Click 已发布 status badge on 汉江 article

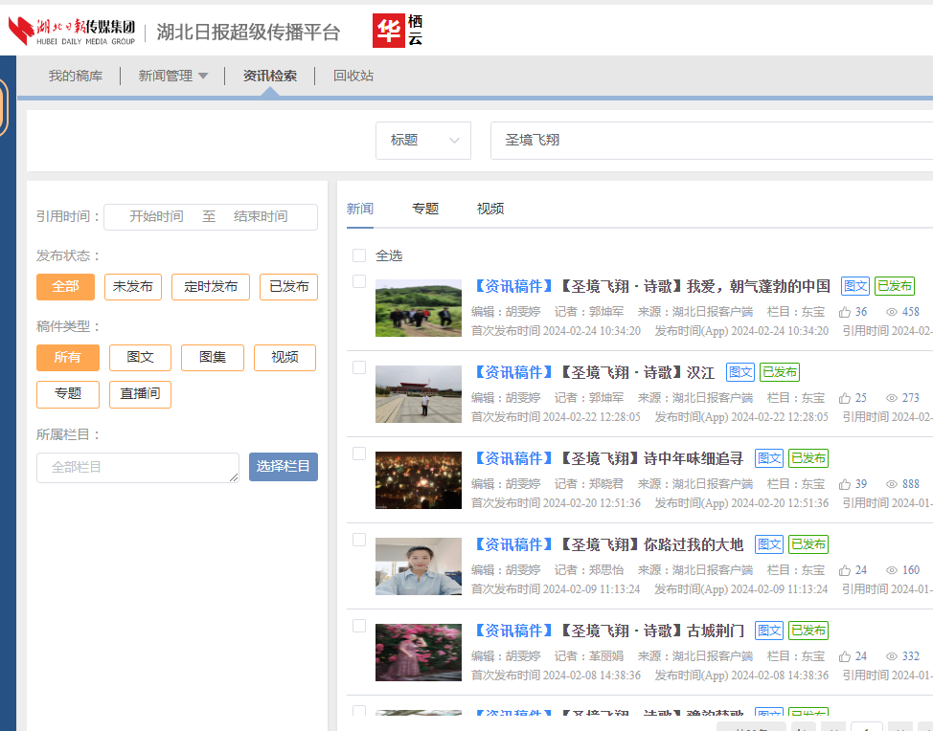[x=780, y=372]
